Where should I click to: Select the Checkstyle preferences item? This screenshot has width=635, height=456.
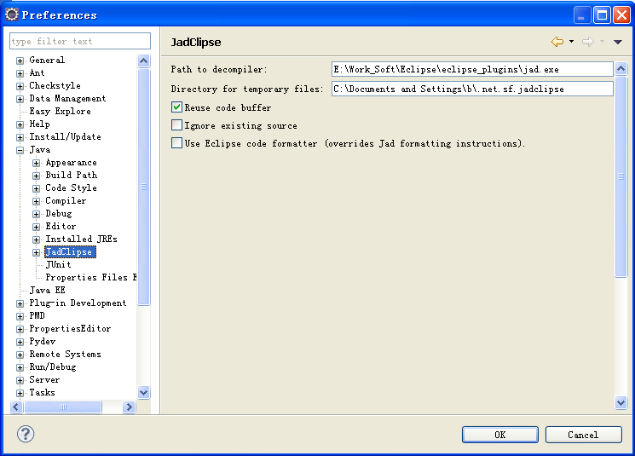55,85
